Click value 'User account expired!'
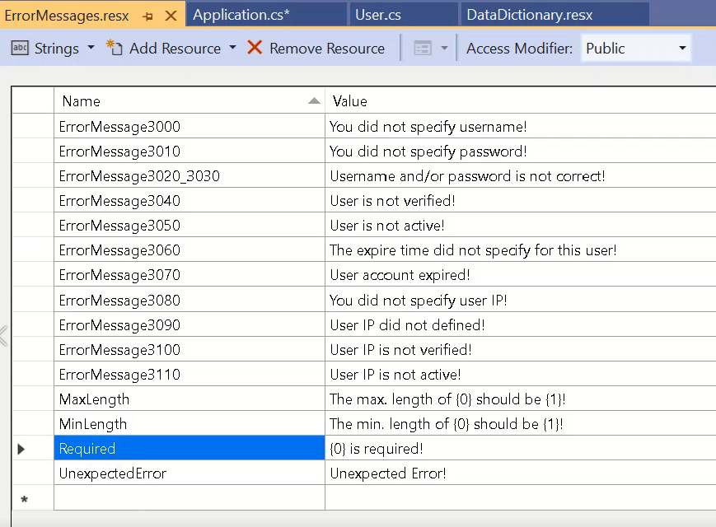Viewport: 716px width, 527px height. (400, 275)
